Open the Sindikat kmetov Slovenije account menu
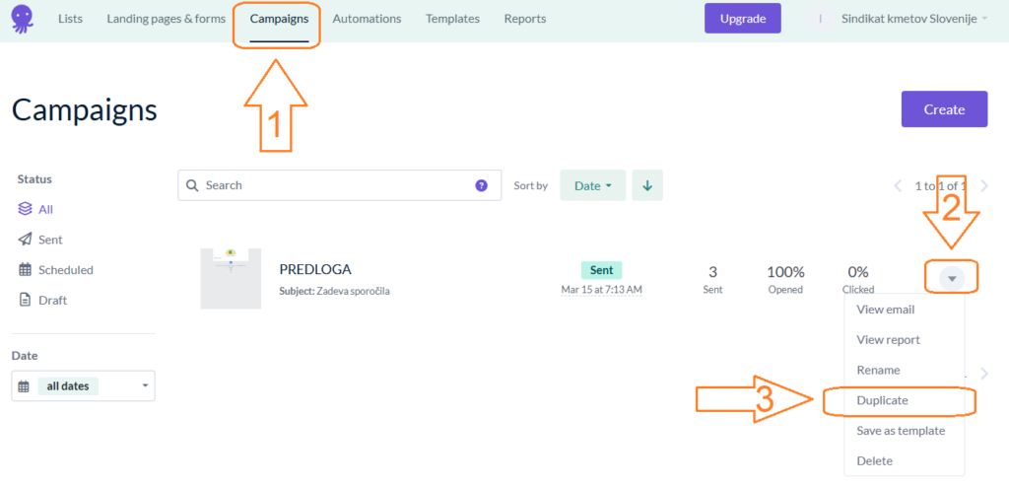Image resolution: width=1009 pixels, height=487 pixels. pyautogui.click(x=914, y=19)
